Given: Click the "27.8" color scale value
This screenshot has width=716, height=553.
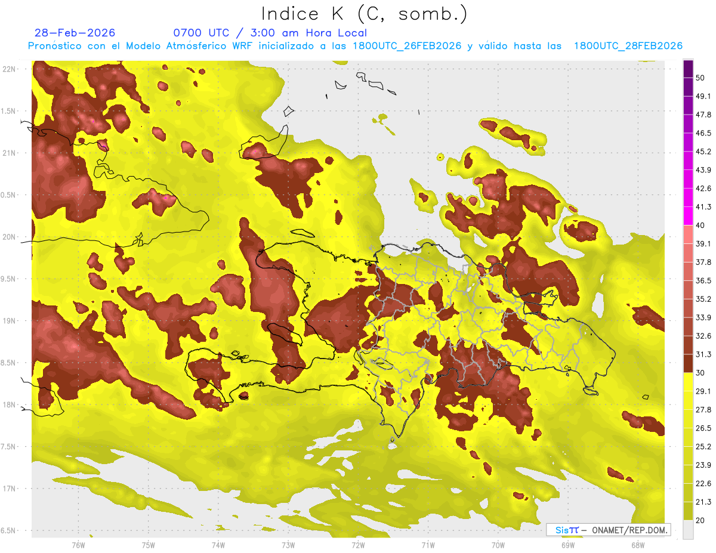Looking at the screenshot, I should coord(703,409).
